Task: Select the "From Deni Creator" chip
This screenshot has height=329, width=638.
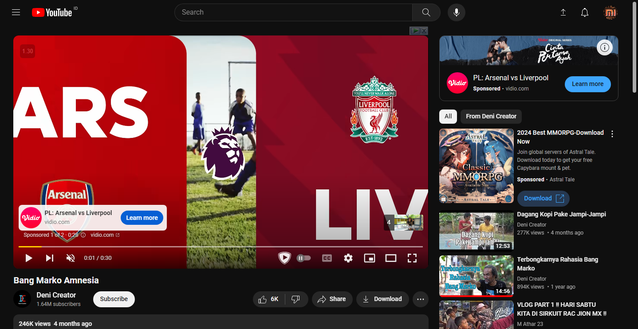Action: [491, 116]
